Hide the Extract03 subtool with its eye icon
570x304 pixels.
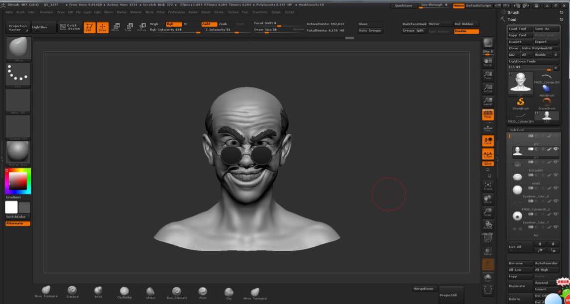click(556, 162)
